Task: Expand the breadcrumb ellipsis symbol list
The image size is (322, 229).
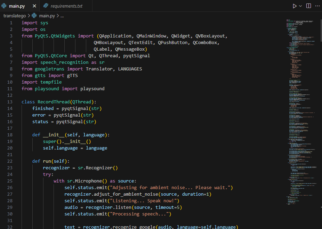Action: 62,16
